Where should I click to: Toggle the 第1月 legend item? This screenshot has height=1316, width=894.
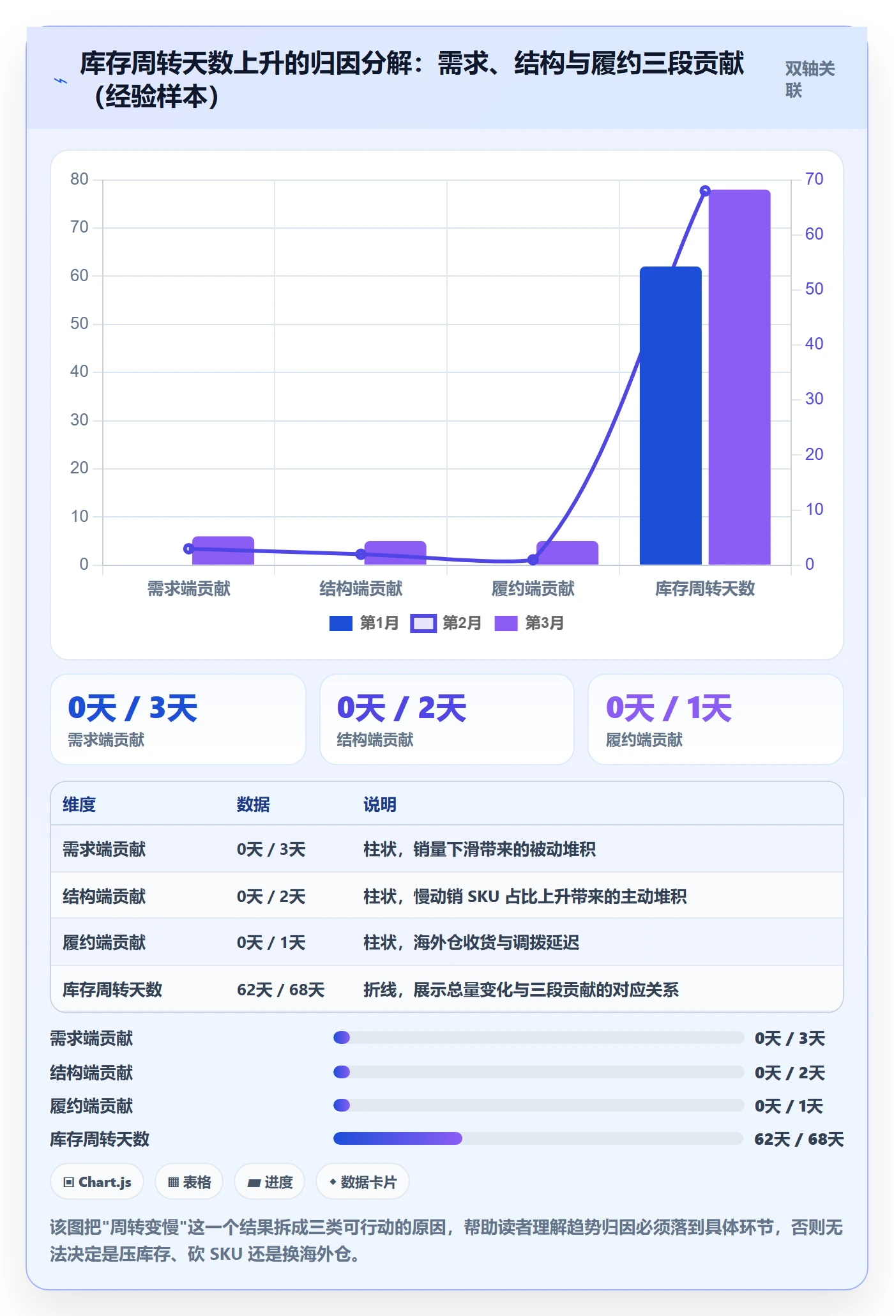tap(364, 624)
